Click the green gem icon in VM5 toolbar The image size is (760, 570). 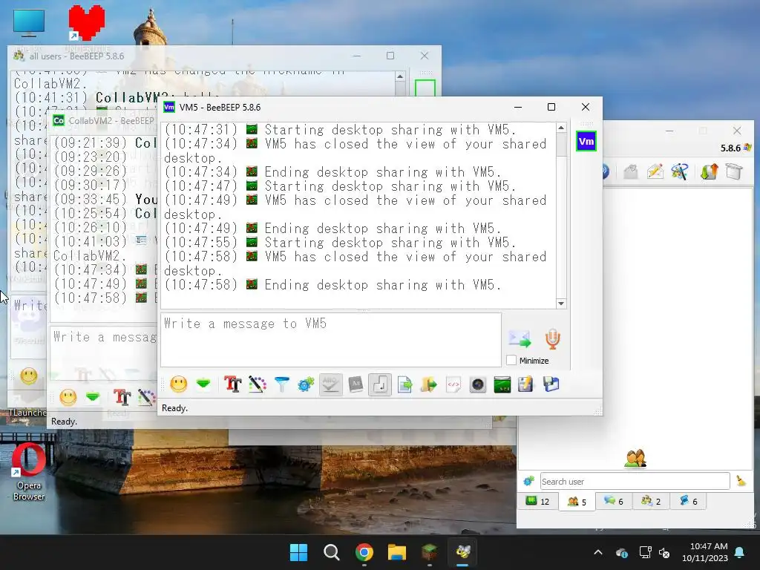tap(203, 384)
